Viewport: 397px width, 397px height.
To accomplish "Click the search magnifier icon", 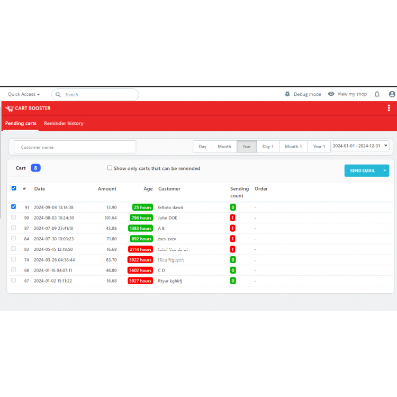I will coord(58,95).
